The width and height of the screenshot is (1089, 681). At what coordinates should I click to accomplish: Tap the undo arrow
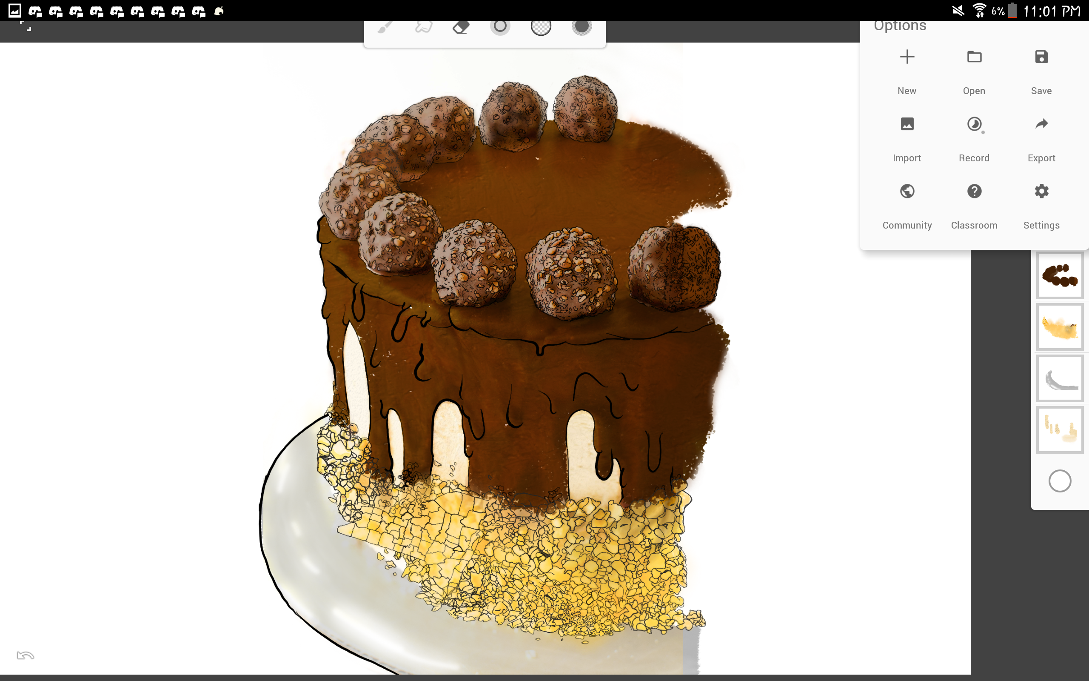coord(25,655)
